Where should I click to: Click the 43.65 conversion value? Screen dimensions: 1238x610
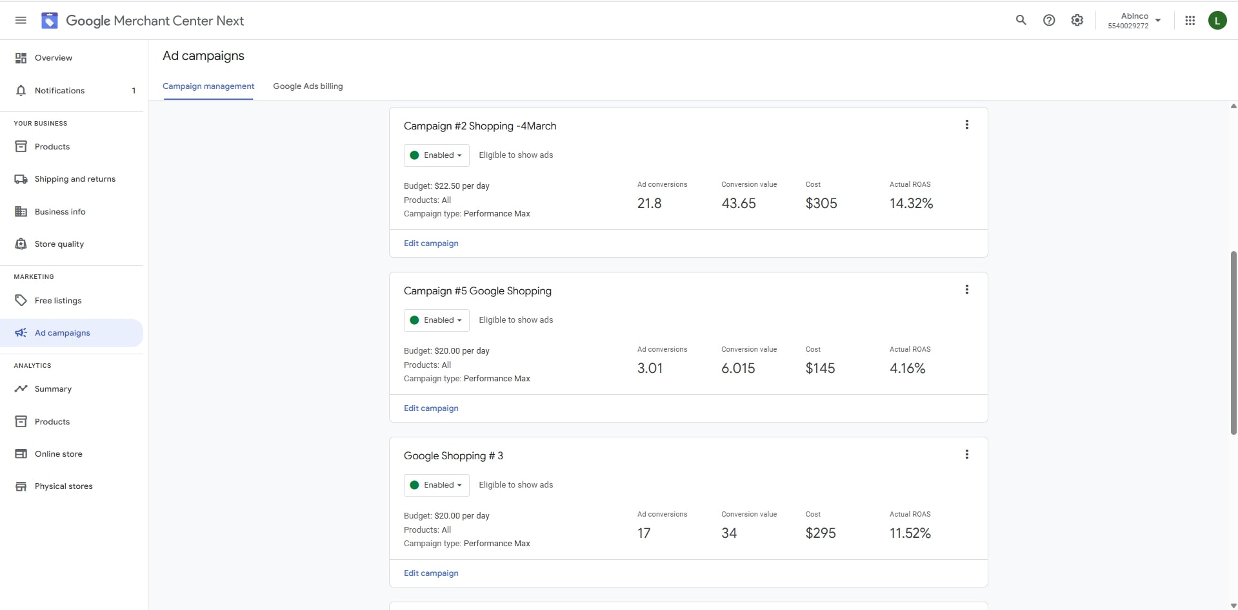[x=739, y=204]
